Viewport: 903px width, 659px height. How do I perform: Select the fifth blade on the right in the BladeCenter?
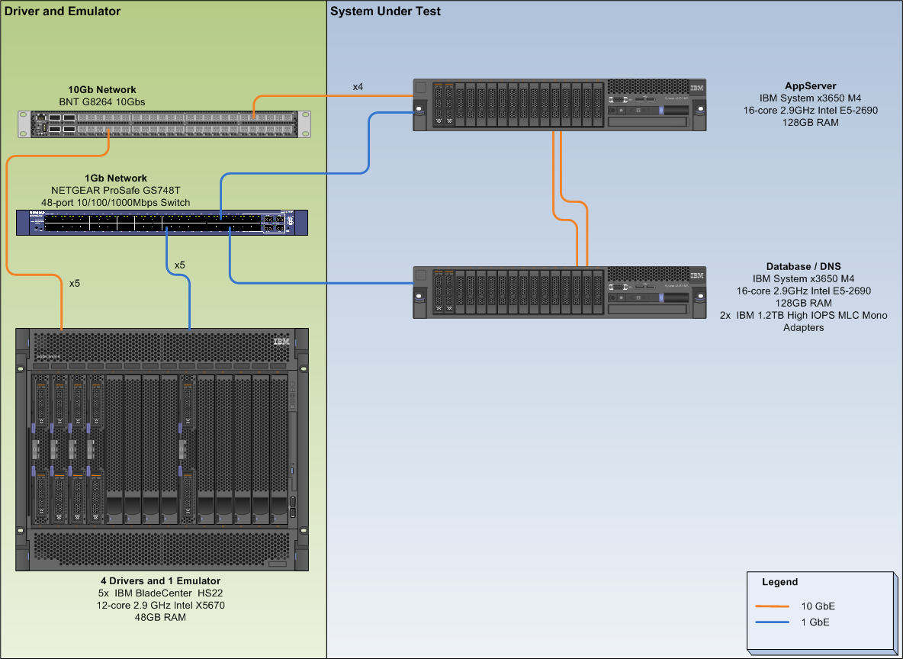click(x=188, y=448)
